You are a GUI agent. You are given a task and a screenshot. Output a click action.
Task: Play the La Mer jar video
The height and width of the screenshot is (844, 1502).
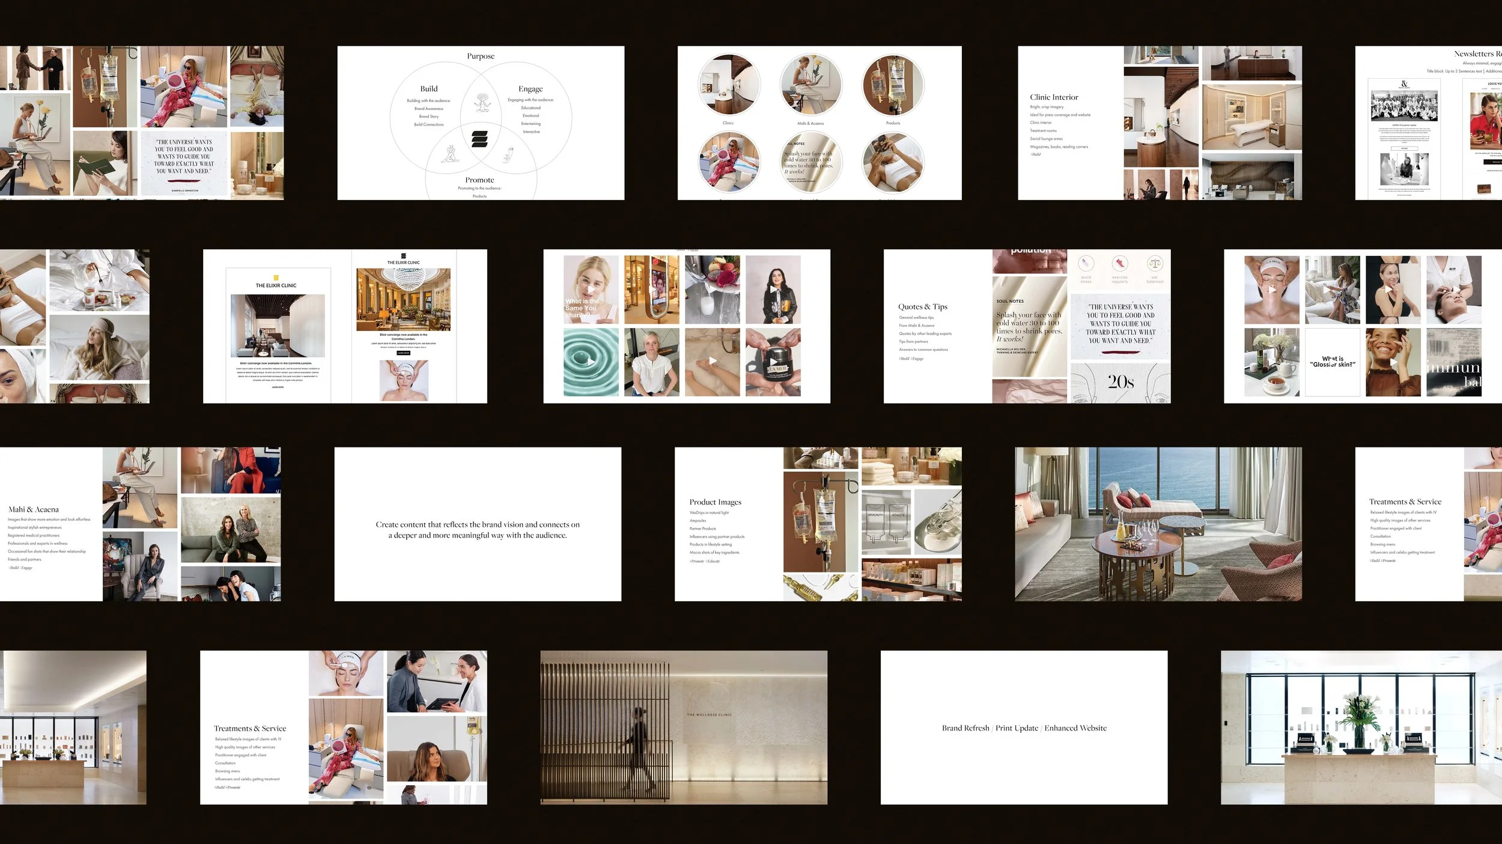(x=773, y=362)
